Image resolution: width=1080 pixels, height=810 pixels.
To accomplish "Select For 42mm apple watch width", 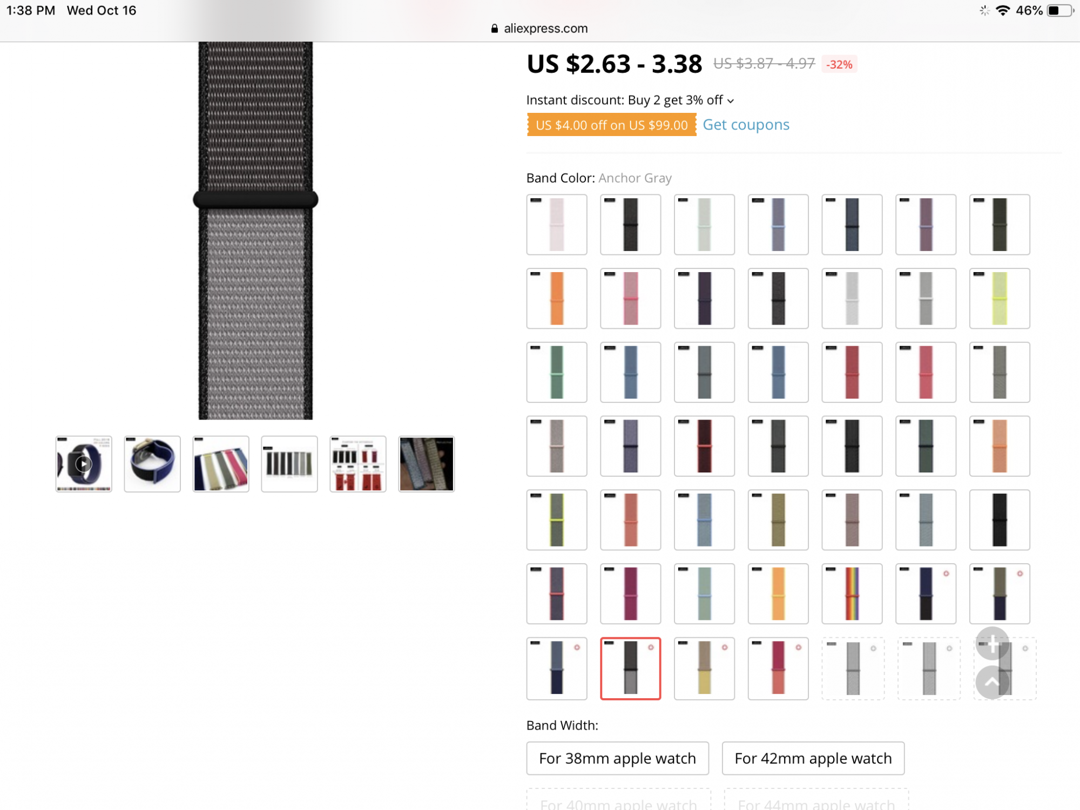I will point(813,758).
